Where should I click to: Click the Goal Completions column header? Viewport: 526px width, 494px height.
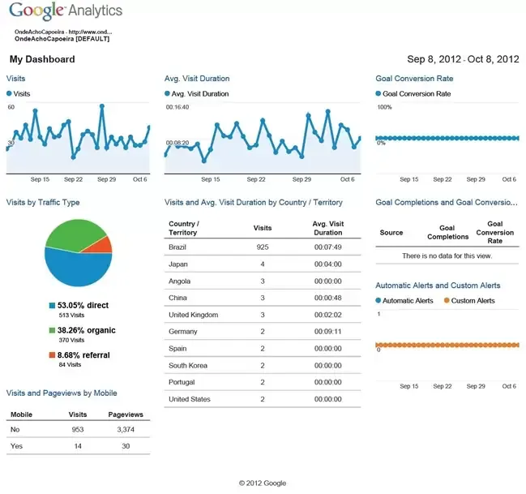coord(447,233)
